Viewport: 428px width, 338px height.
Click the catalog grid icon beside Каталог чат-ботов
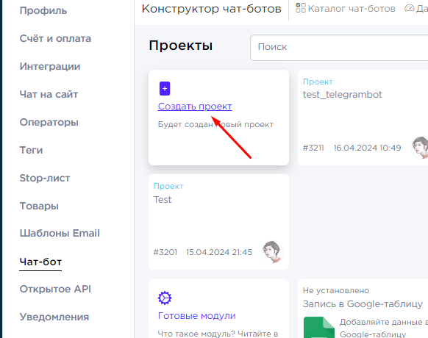pos(301,8)
